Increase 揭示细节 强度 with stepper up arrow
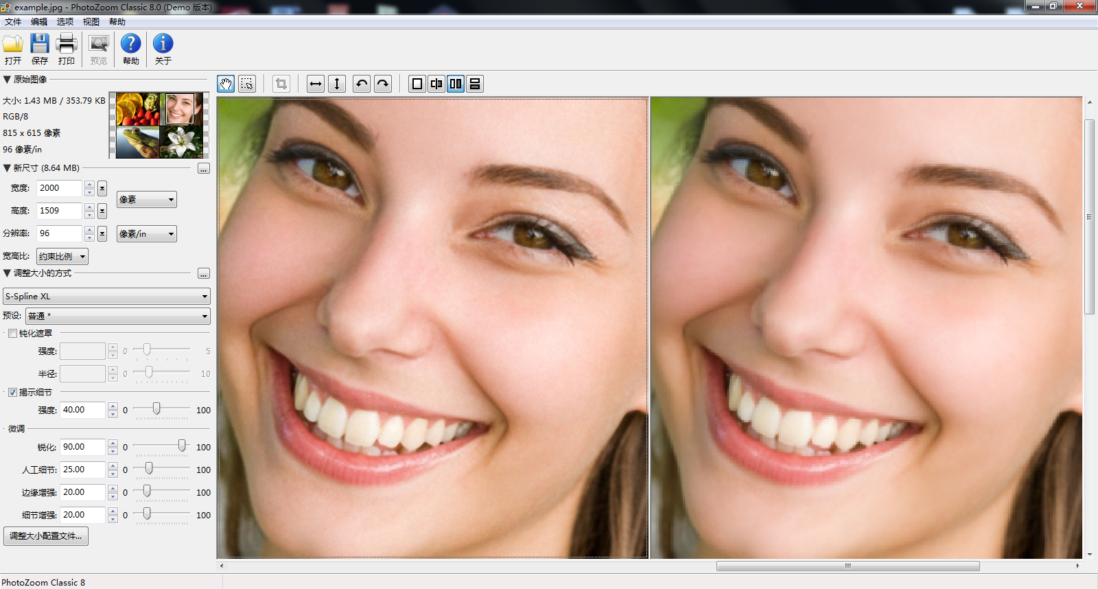 tap(113, 406)
